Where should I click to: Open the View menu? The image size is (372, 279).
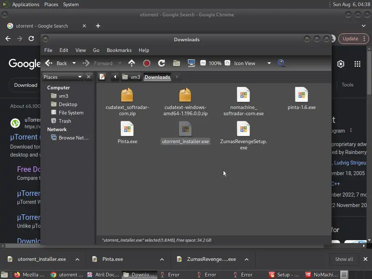point(81,50)
